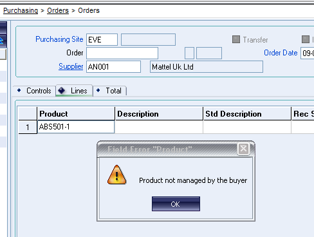This screenshot has width=314, height=237.
Task: Go to Purchasing breadcrumb link
Action: [x=21, y=10]
